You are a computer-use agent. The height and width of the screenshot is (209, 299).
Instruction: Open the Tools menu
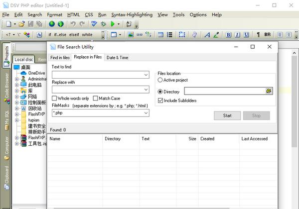178,14
